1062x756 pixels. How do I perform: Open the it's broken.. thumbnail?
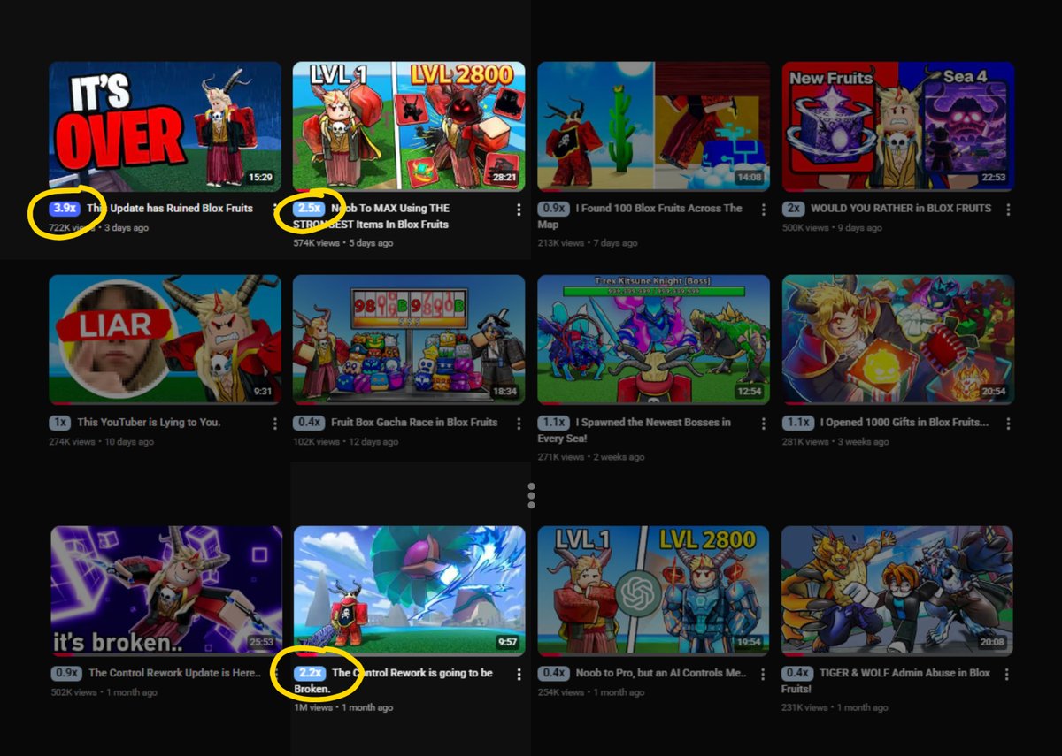pos(166,591)
